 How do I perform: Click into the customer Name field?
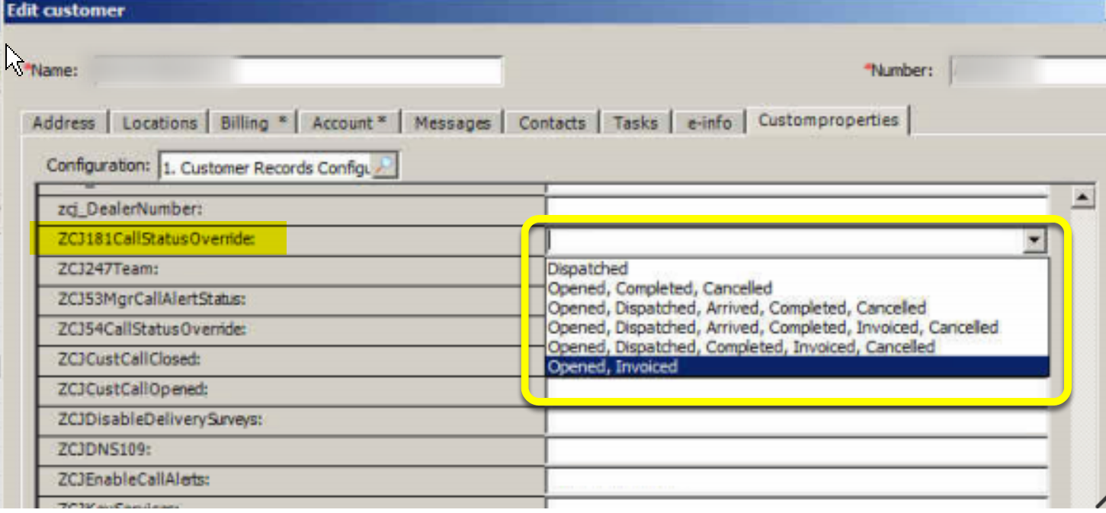coord(297,71)
